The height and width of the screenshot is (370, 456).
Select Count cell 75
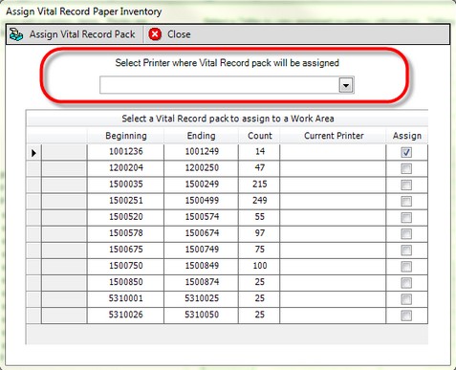pyautogui.click(x=259, y=250)
